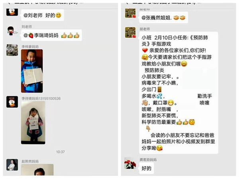Open 龚茗勋妈妈's red flower avatar
The width and height of the screenshot is (239, 179).
tap(130, 163)
